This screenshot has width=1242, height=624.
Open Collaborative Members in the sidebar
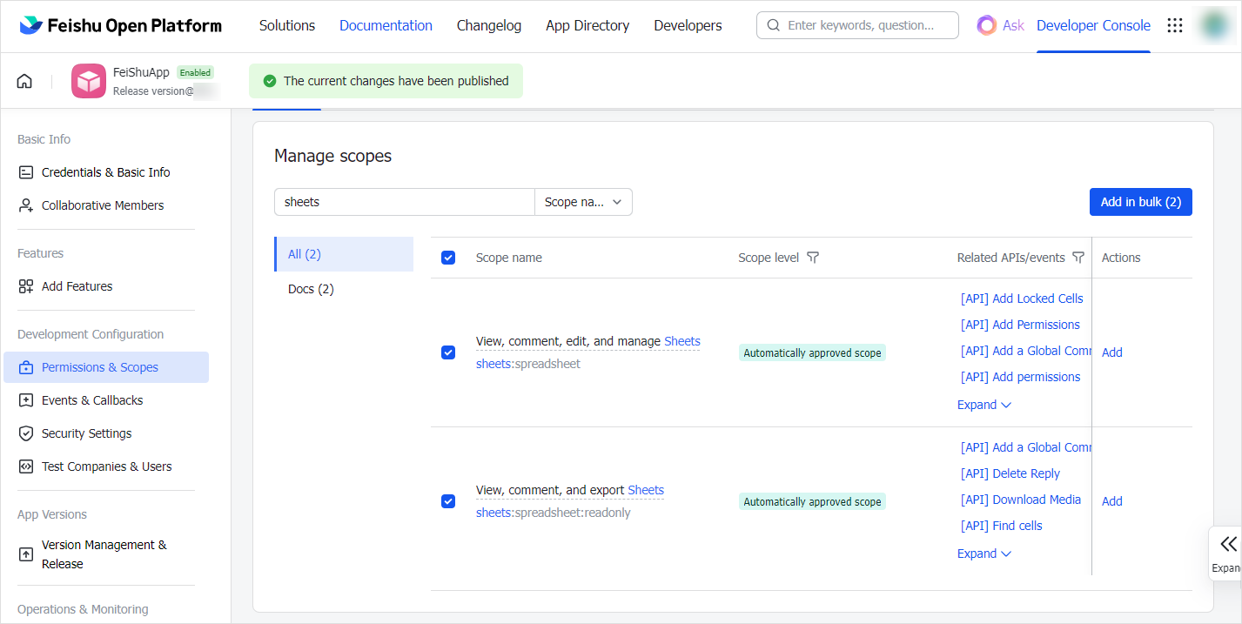coord(103,205)
